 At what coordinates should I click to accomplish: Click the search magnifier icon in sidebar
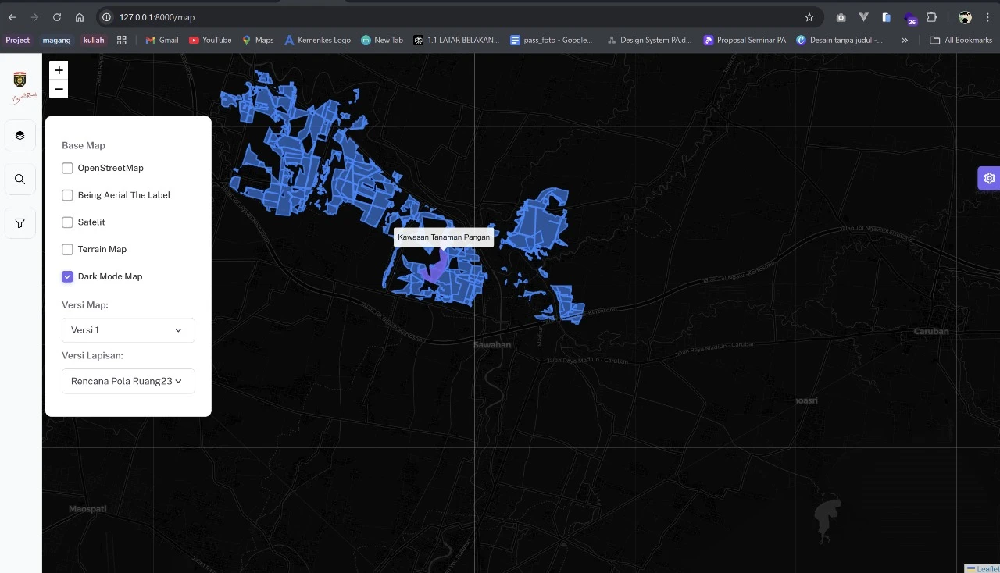click(20, 180)
